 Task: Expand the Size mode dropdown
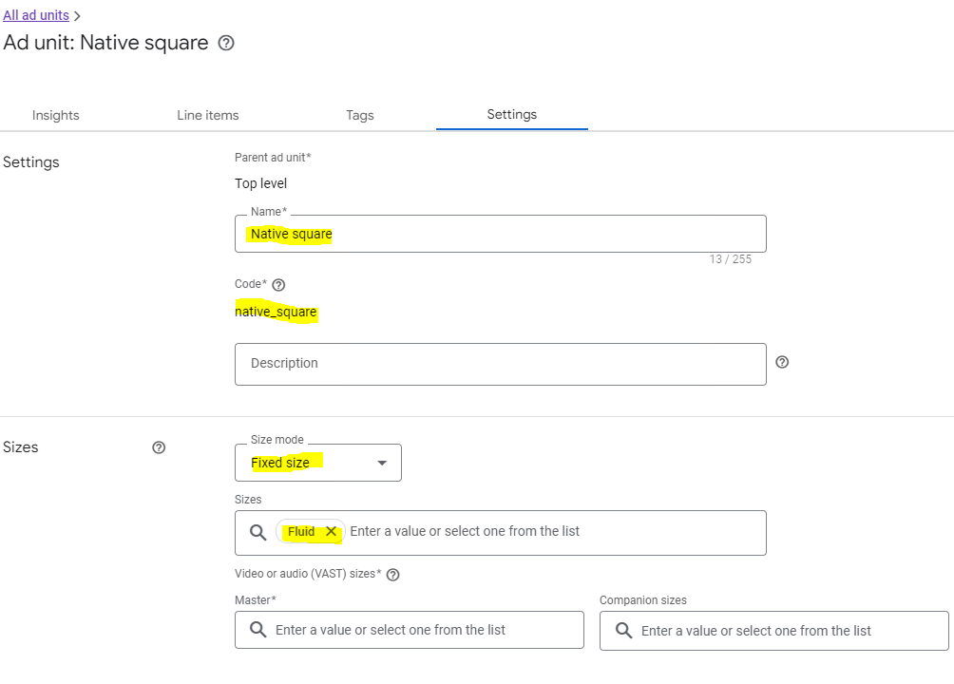coord(318,463)
